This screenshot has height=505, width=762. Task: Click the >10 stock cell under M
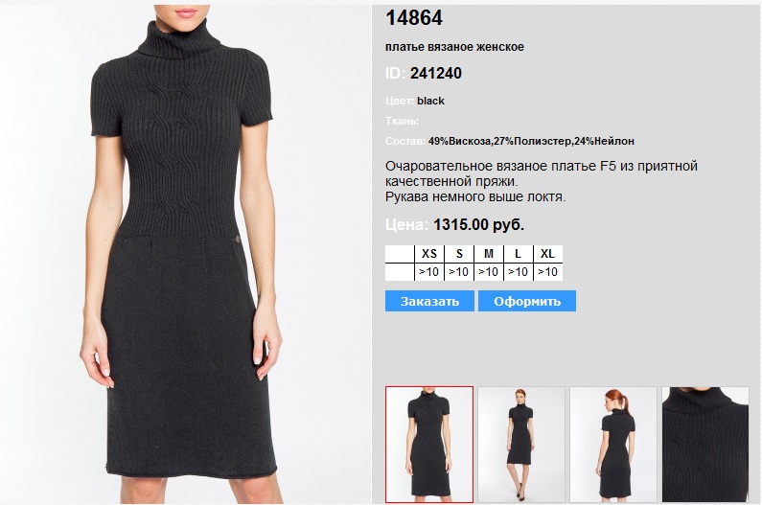(489, 272)
